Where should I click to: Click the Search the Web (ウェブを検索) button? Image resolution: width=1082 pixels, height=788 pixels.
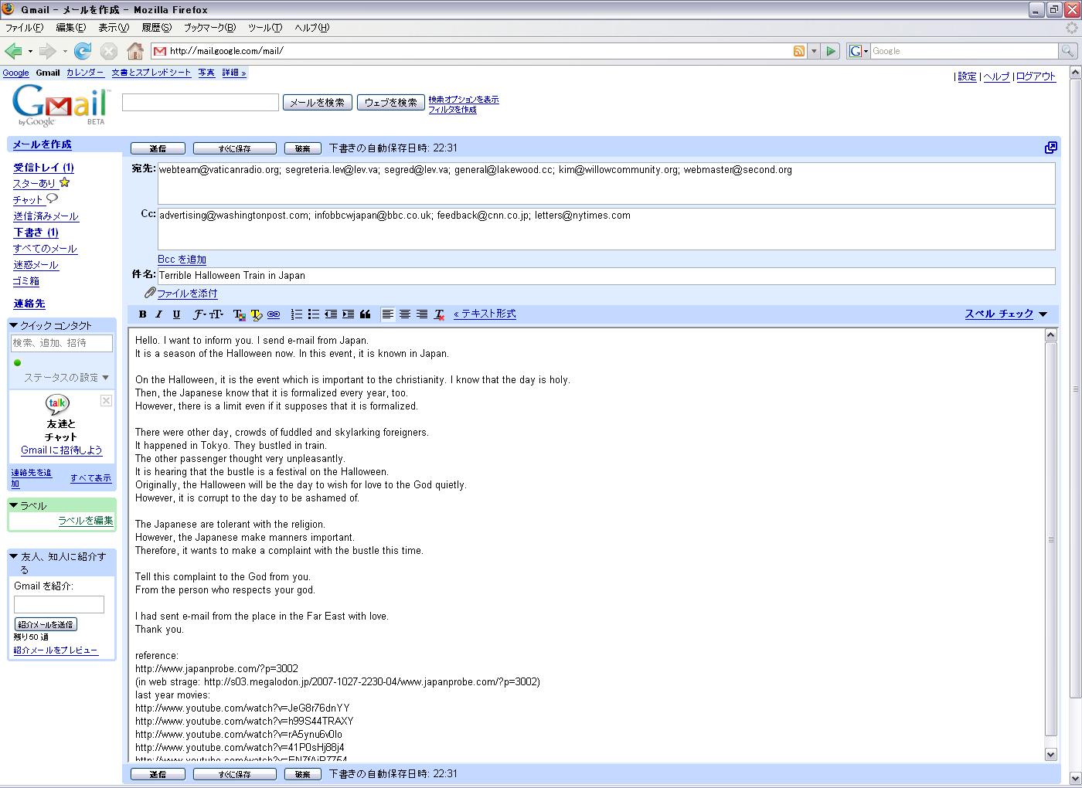(x=390, y=102)
